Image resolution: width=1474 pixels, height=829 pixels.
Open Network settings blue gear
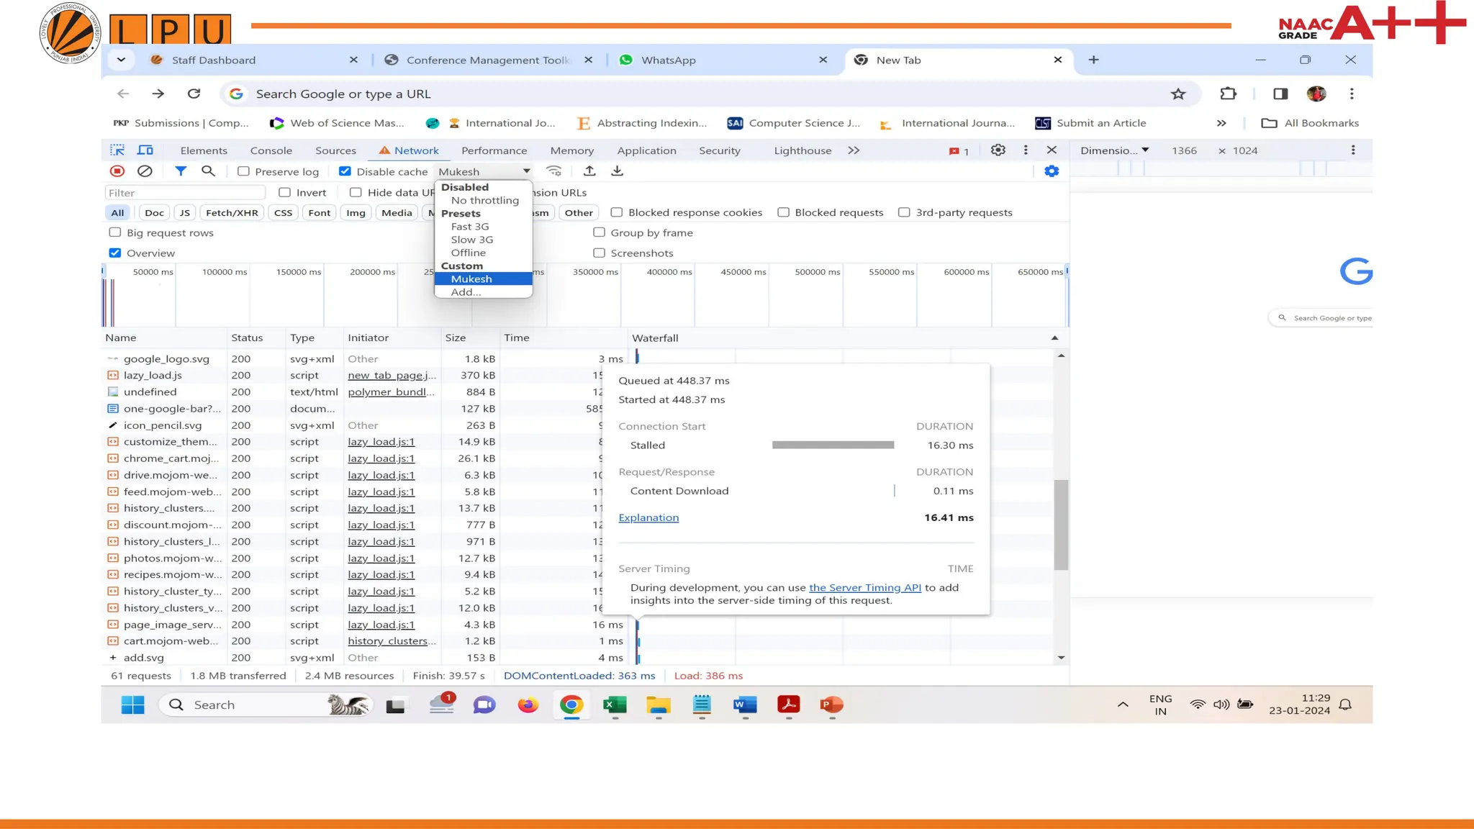1052,171
